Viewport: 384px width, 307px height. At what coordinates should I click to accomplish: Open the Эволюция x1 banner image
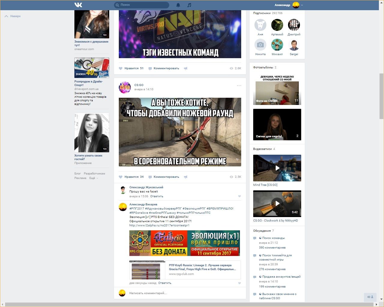click(184, 243)
